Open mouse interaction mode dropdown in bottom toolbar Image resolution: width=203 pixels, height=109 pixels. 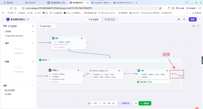coord(90,103)
